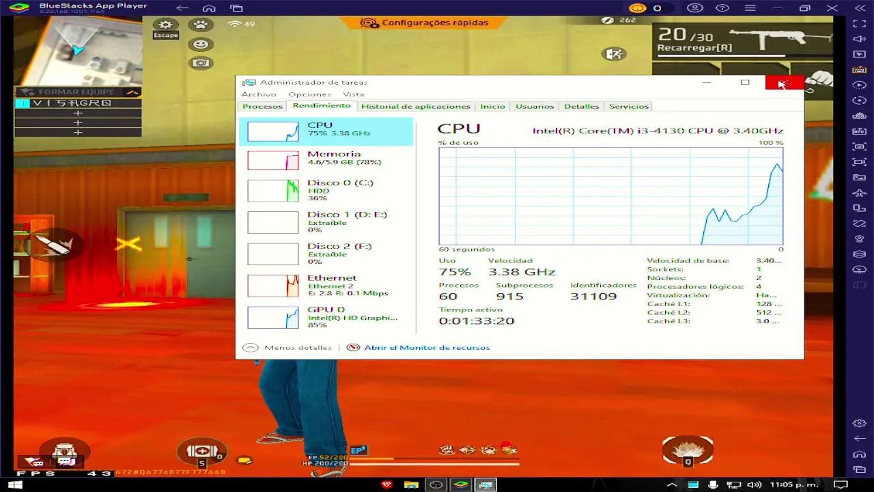874x492 pixels.
Task: Click BlueStacks back arrow in title bar
Action: [182, 8]
